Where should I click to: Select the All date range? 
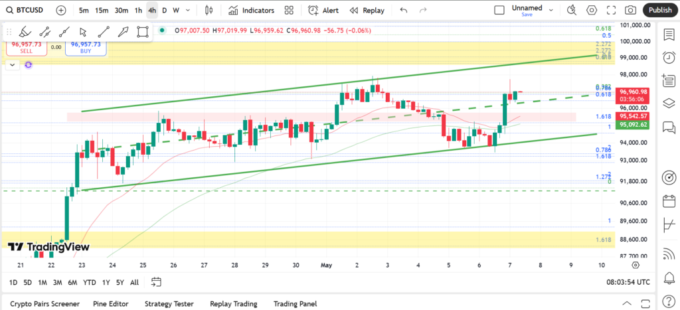[x=134, y=282]
